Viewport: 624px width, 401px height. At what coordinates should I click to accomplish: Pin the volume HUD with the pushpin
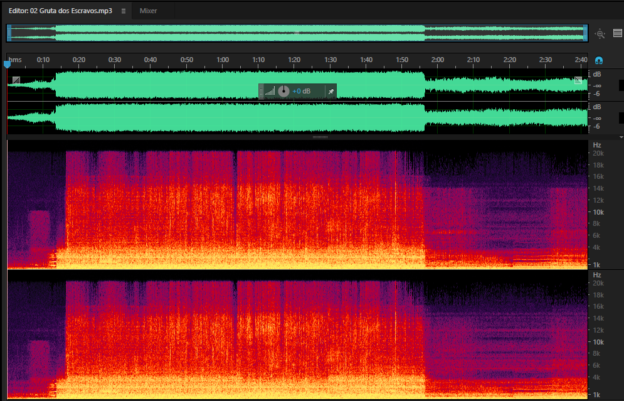331,92
